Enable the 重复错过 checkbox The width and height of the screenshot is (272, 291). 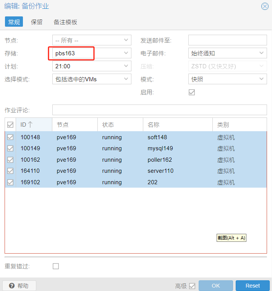56,266
